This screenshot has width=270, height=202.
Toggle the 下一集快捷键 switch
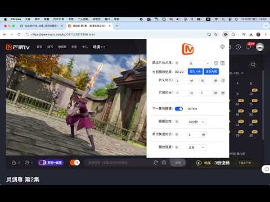179,109
